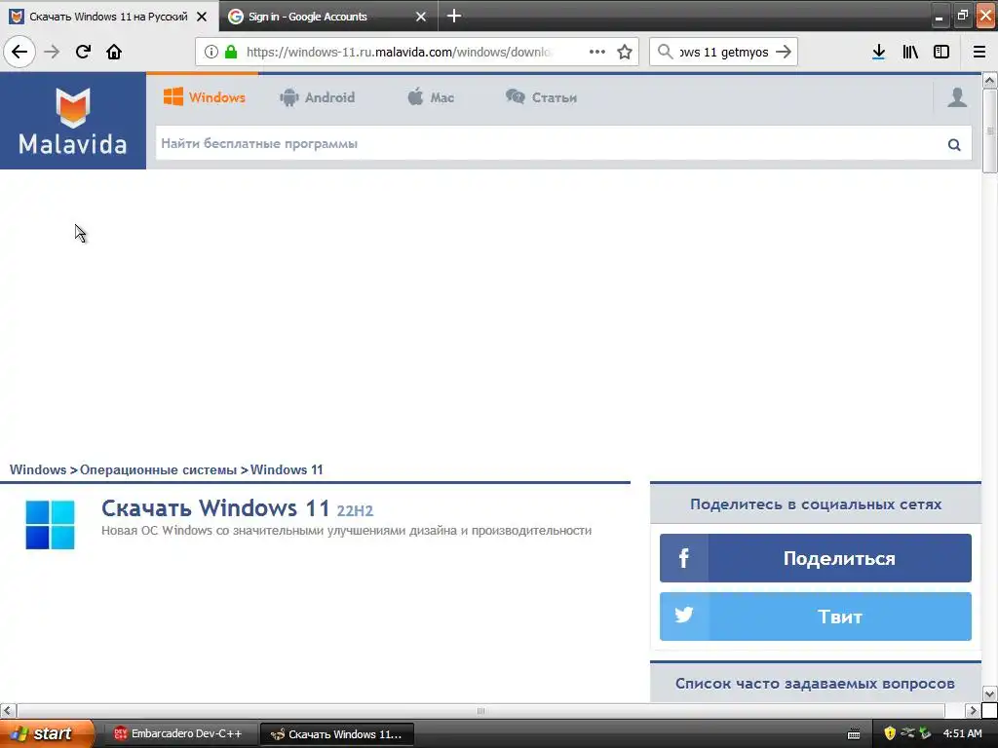
Task: Click the horizontal scroll left arrow
Action: tap(7, 710)
